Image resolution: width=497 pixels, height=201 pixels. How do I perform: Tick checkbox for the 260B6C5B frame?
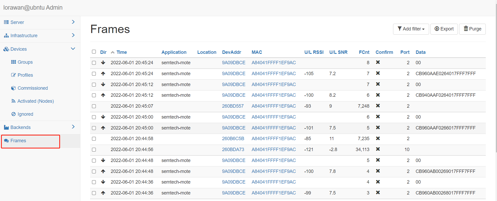click(x=94, y=139)
